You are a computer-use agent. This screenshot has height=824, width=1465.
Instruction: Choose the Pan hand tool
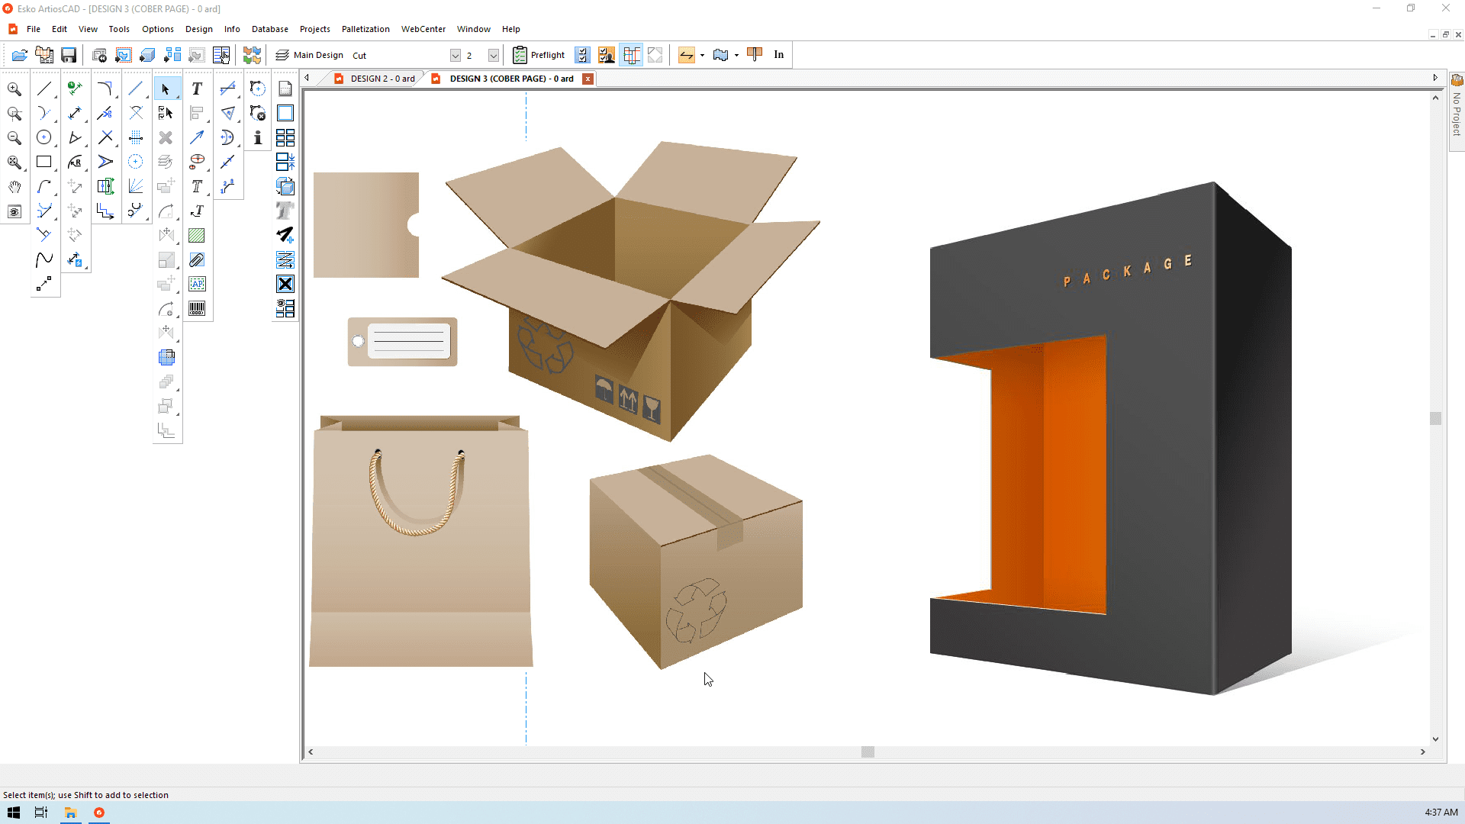click(14, 187)
